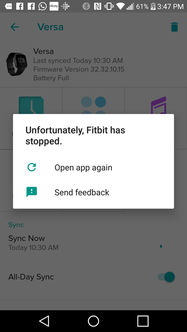Tap the WhatsApp notification icon in status bar
187x332 pixels.
click(x=42, y=6)
